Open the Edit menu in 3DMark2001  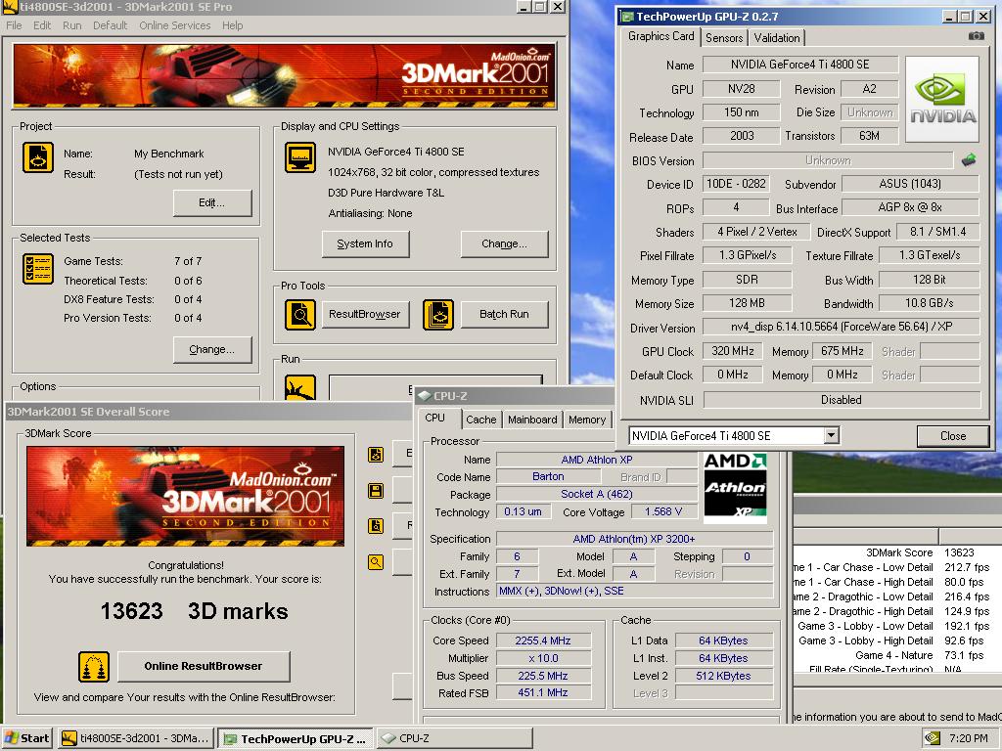[42, 25]
